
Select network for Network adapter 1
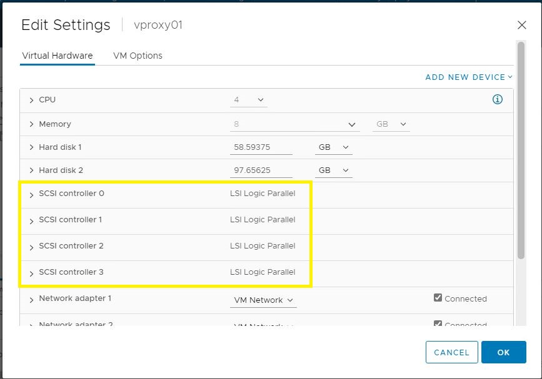(x=263, y=300)
